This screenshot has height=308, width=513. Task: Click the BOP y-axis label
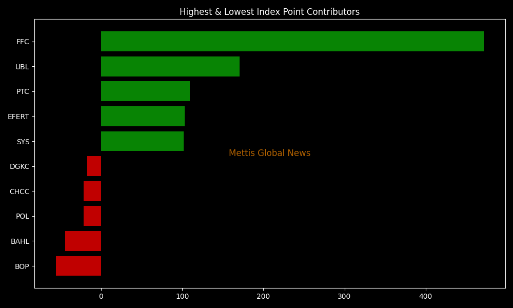[22, 267]
